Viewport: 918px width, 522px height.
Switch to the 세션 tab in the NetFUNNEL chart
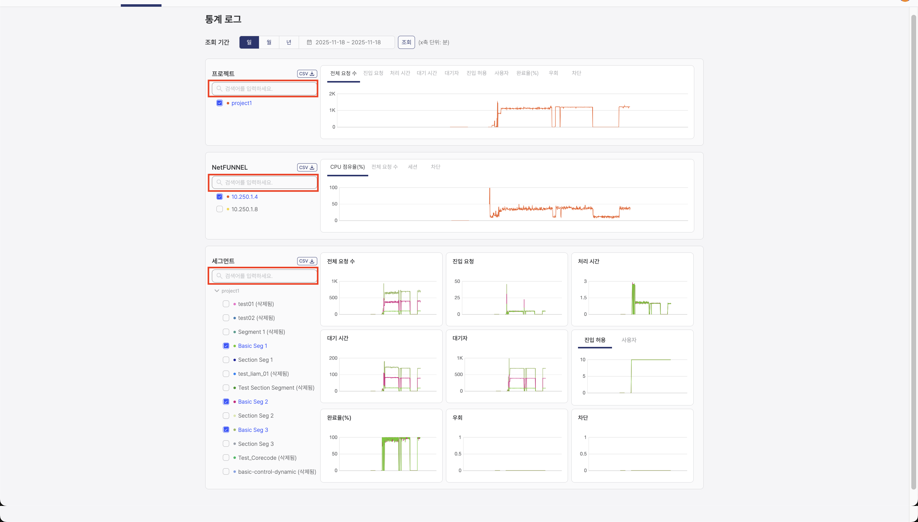coord(412,167)
